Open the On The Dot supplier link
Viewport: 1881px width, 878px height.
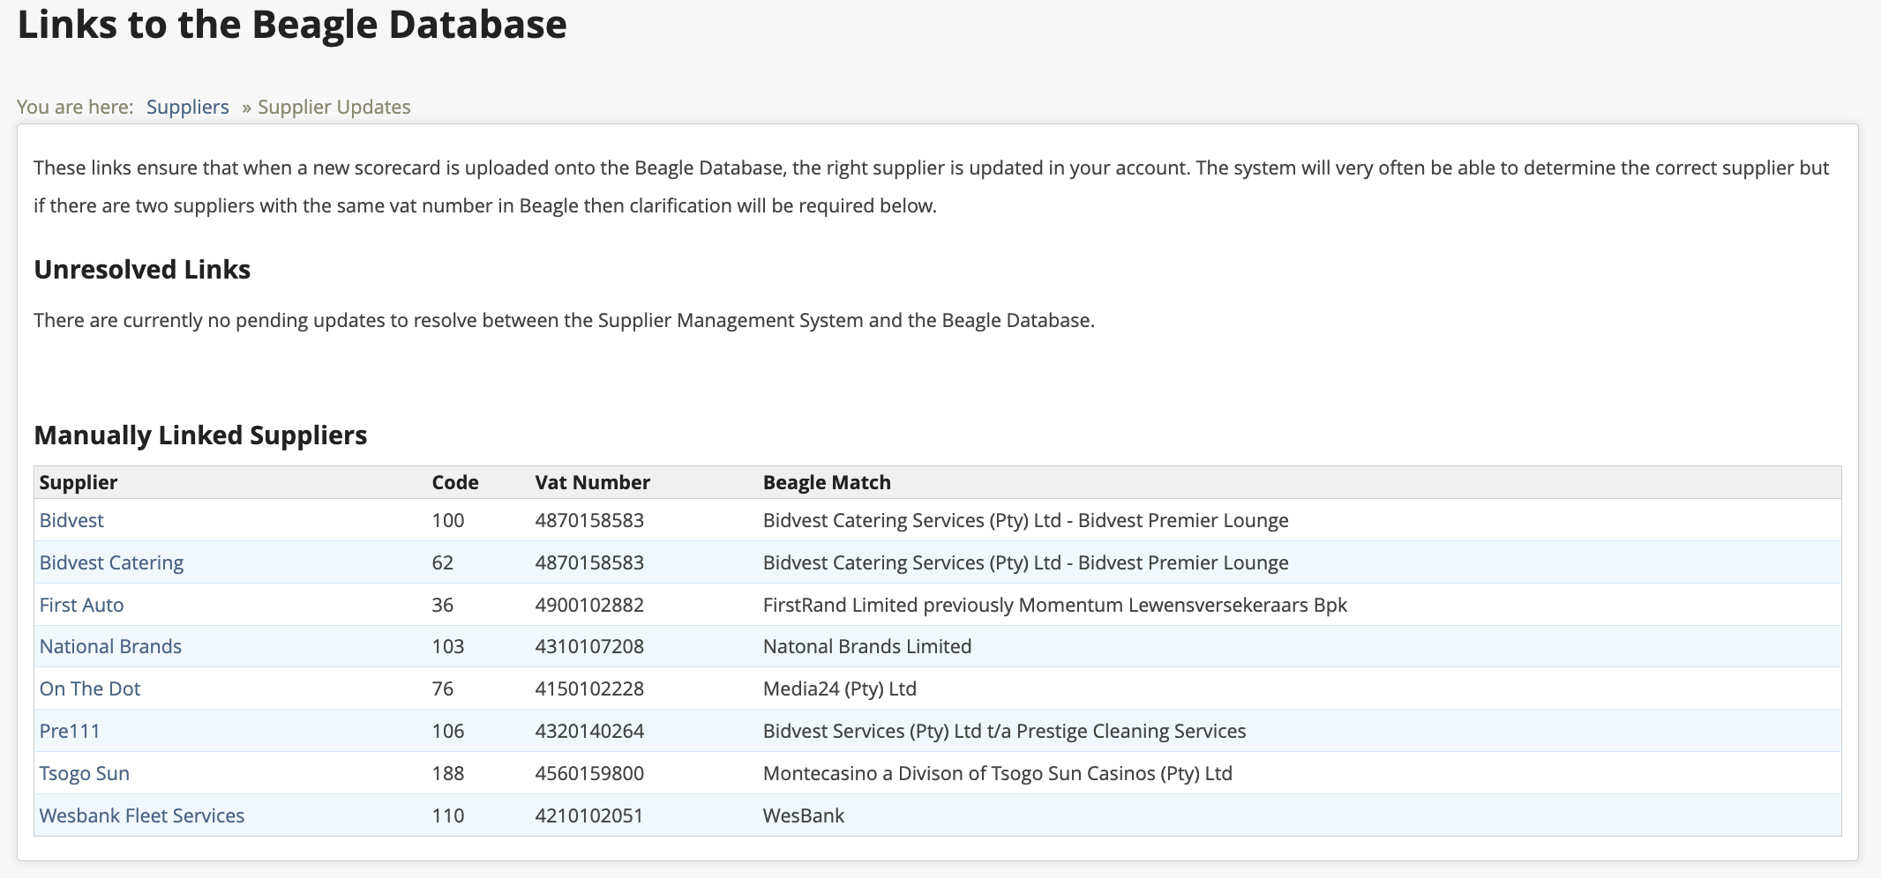tap(90, 688)
